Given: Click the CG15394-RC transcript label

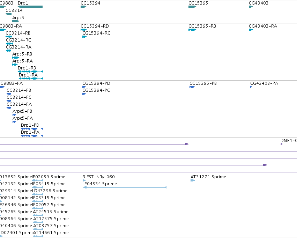Looking at the screenshot, I should click(x=96, y=33).
